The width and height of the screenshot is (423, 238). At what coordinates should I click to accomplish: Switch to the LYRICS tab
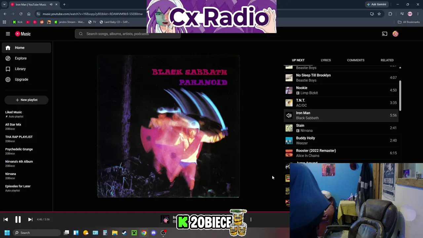pos(326,60)
